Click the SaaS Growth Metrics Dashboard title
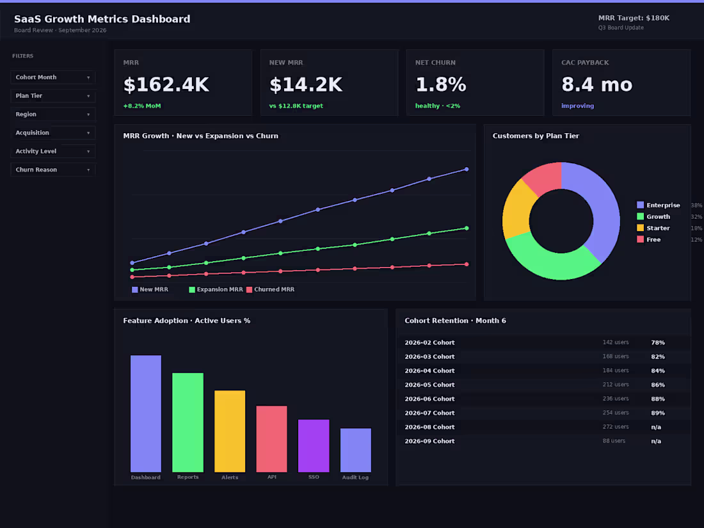 pos(102,19)
